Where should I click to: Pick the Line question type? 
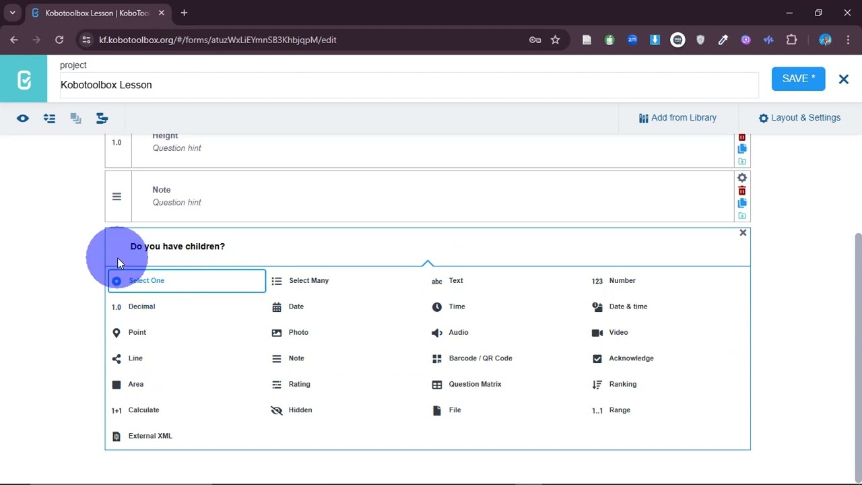pyautogui.click(x=127, y=358)
